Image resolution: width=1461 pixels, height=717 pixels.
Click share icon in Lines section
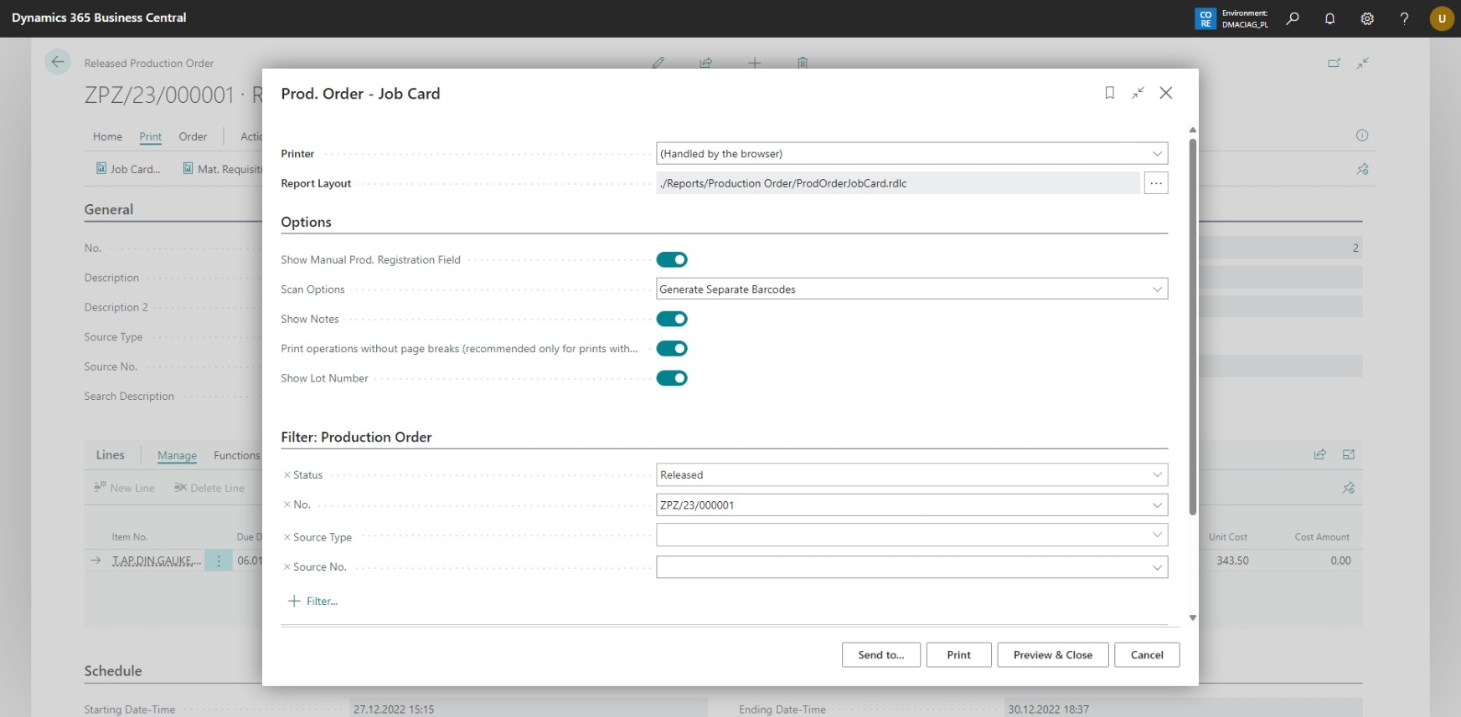pos(1320,454)
